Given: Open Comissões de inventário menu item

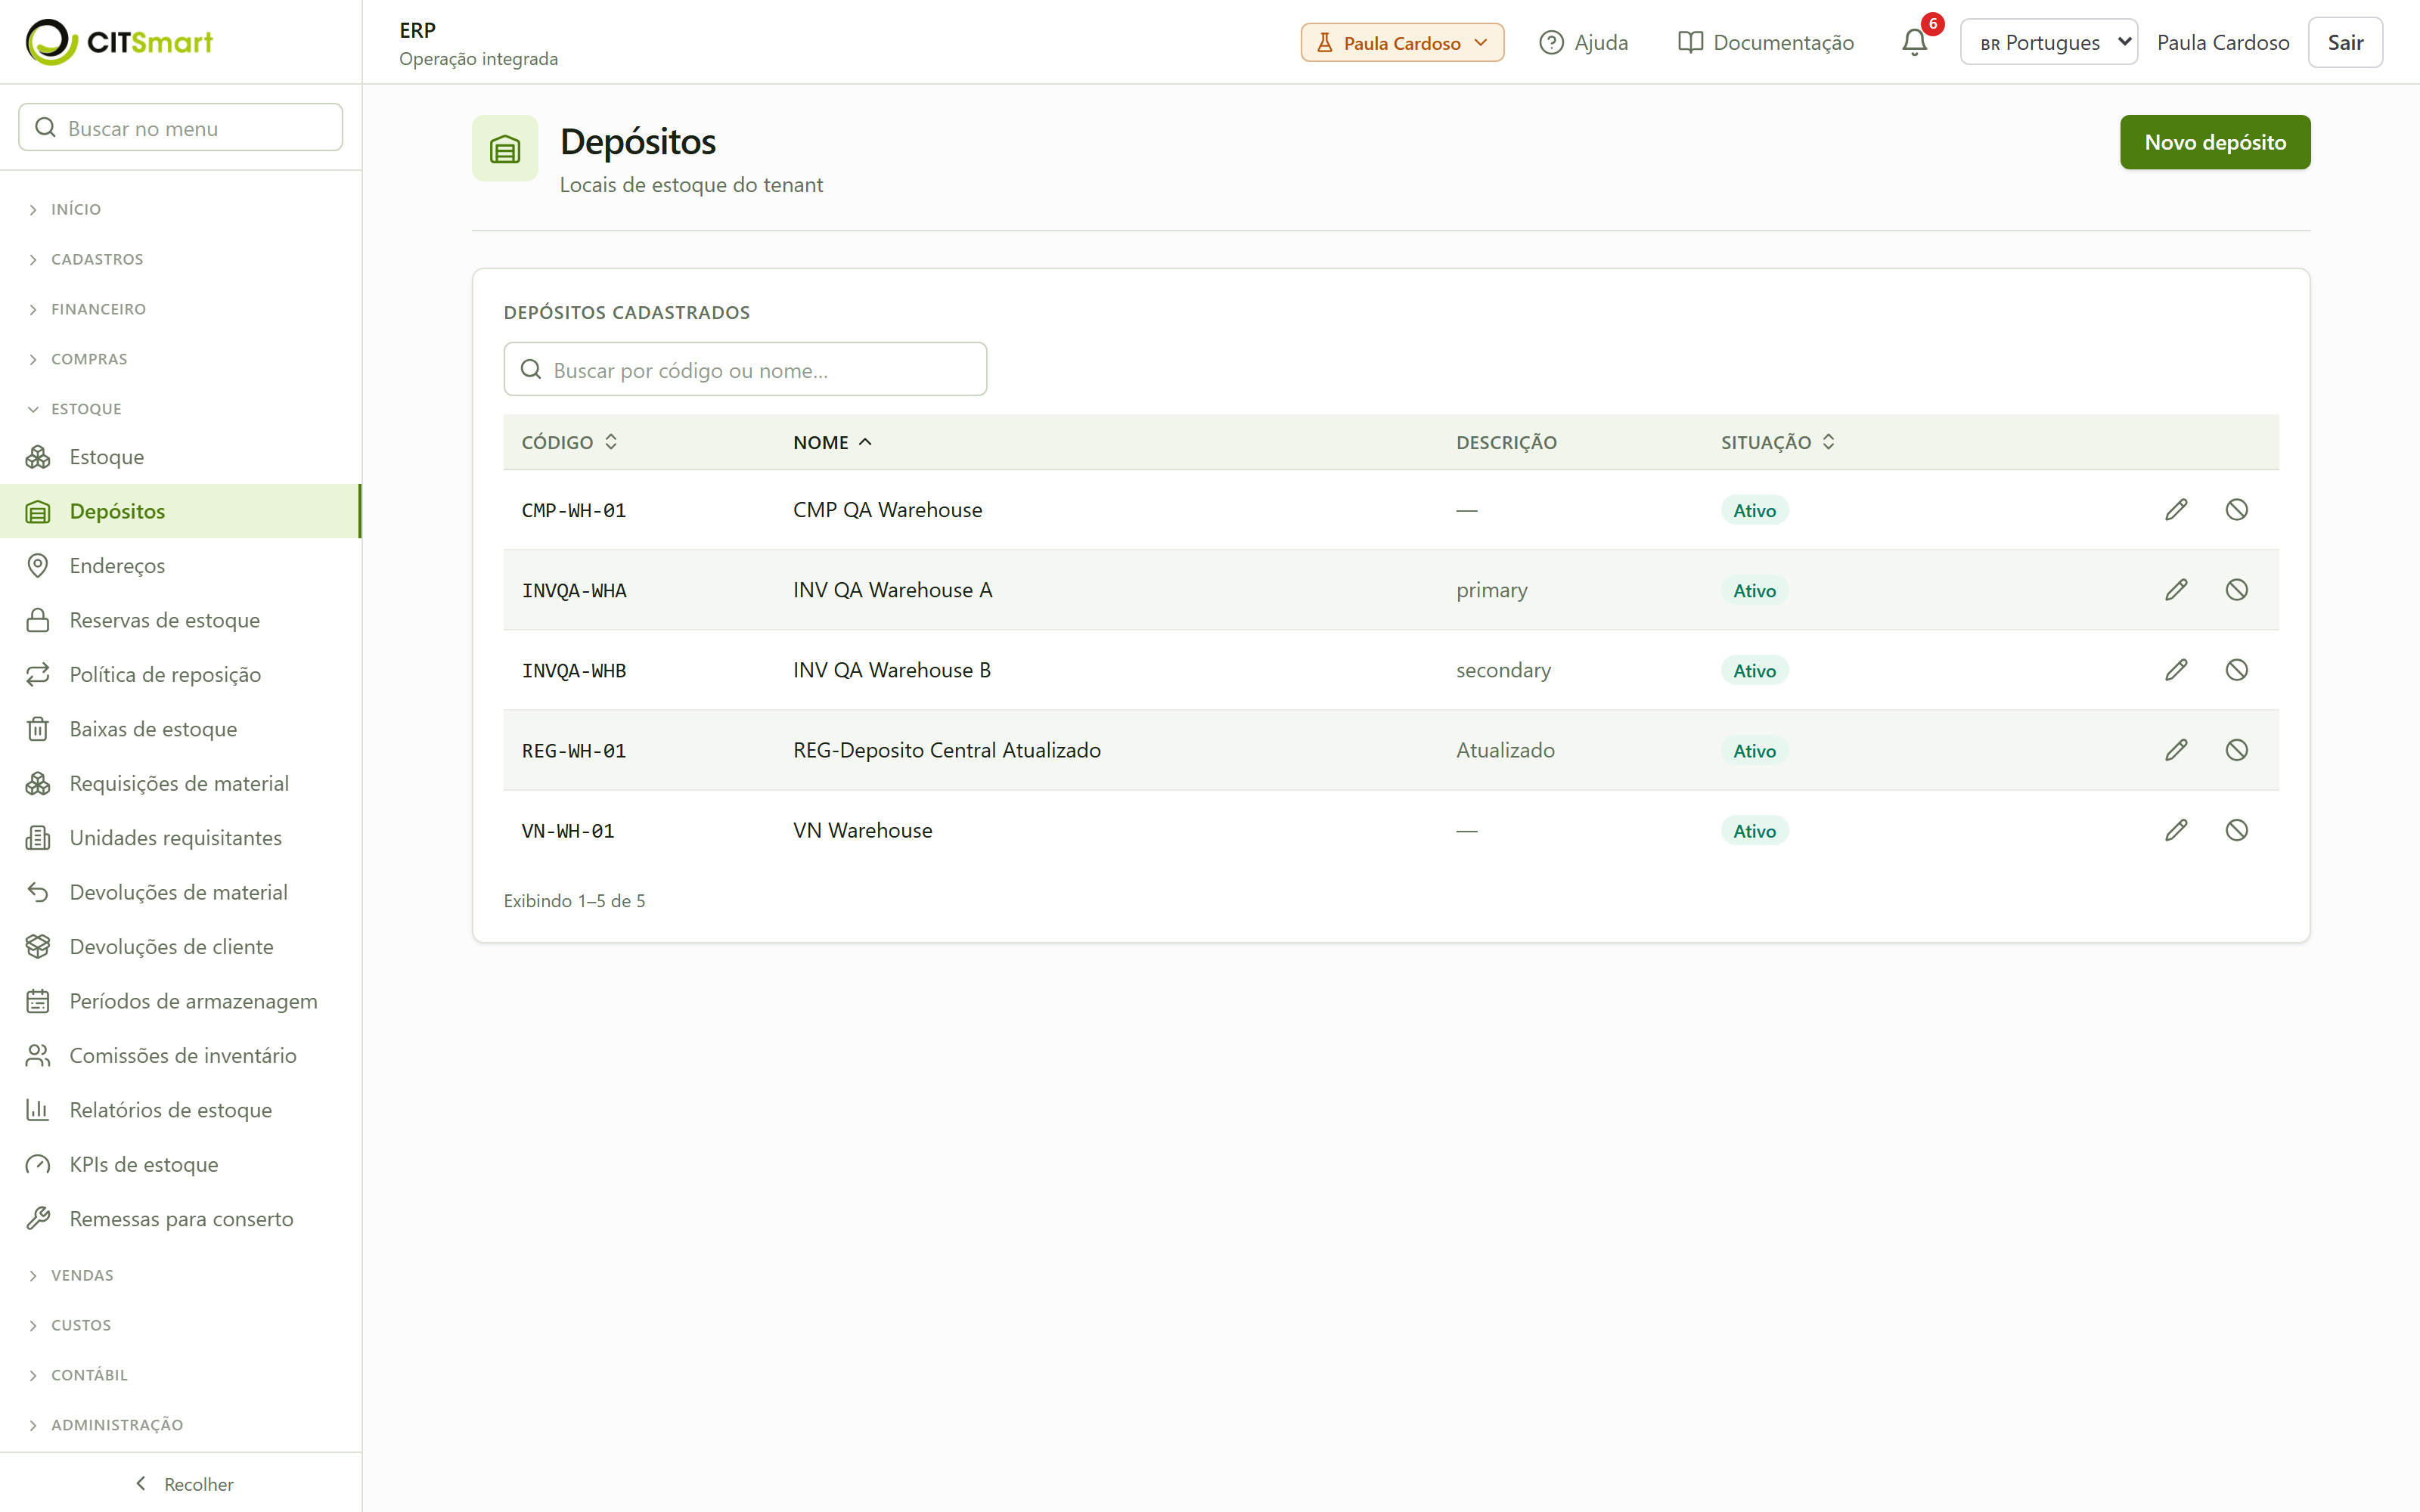Looking at the screenshot, I should coord(180,1056).
